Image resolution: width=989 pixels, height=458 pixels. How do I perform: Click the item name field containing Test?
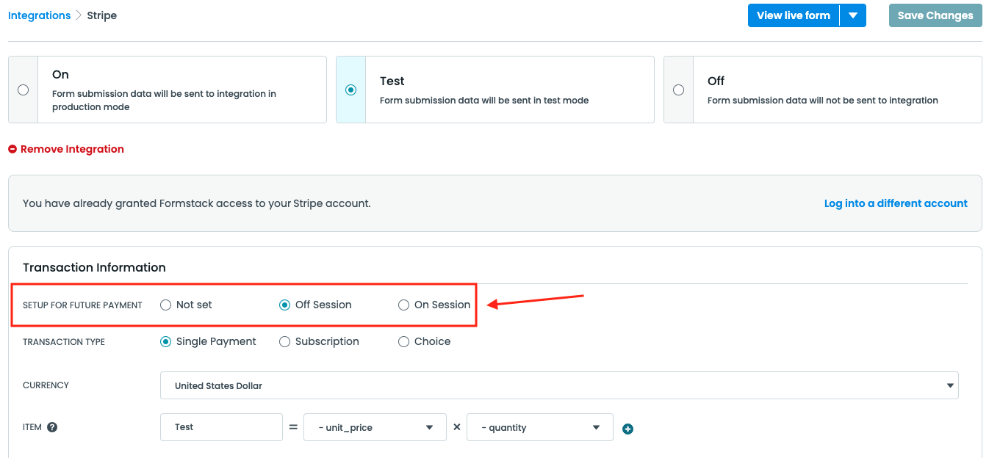click(221, 427)
